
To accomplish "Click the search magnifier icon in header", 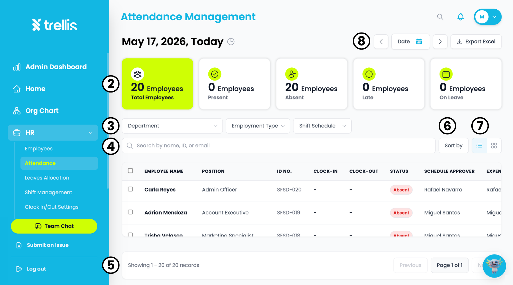I will (440, 17).
